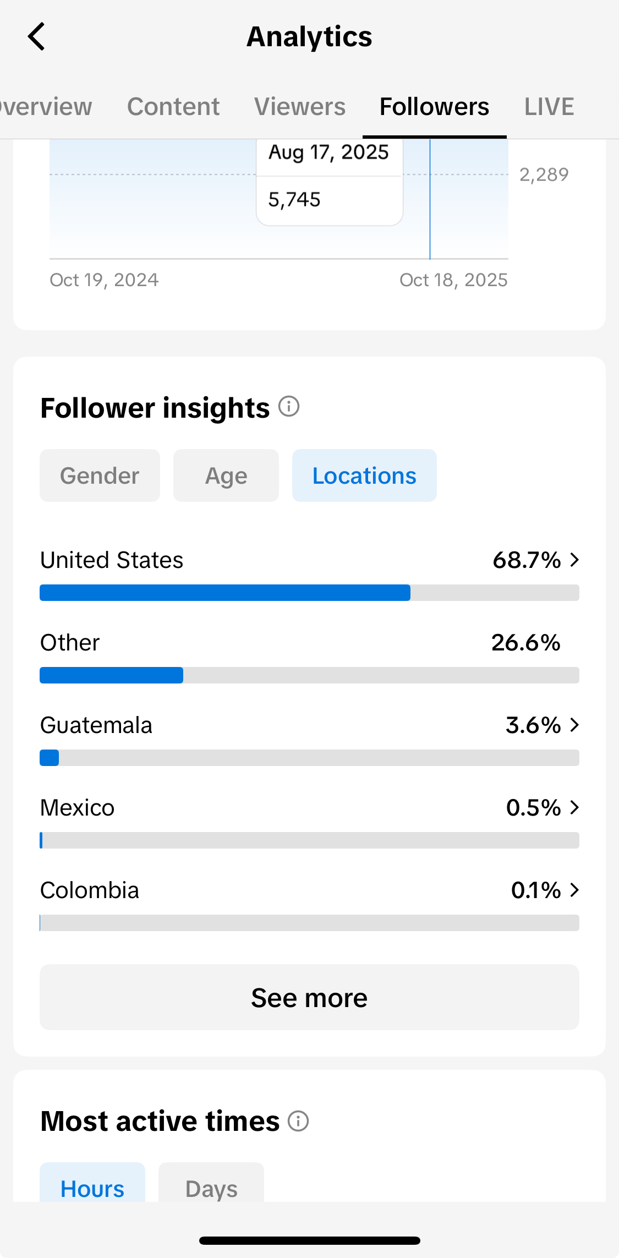
Task: Switch to the Viewers tab
Action: pyautogui.click(x=300, y=107)
